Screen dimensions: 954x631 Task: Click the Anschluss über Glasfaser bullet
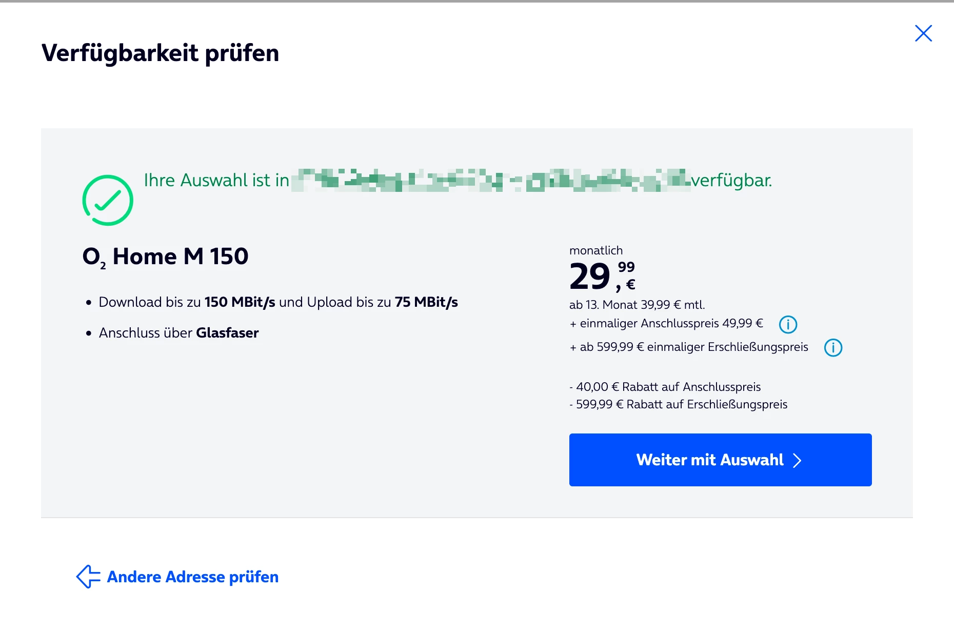pos(178,333)
